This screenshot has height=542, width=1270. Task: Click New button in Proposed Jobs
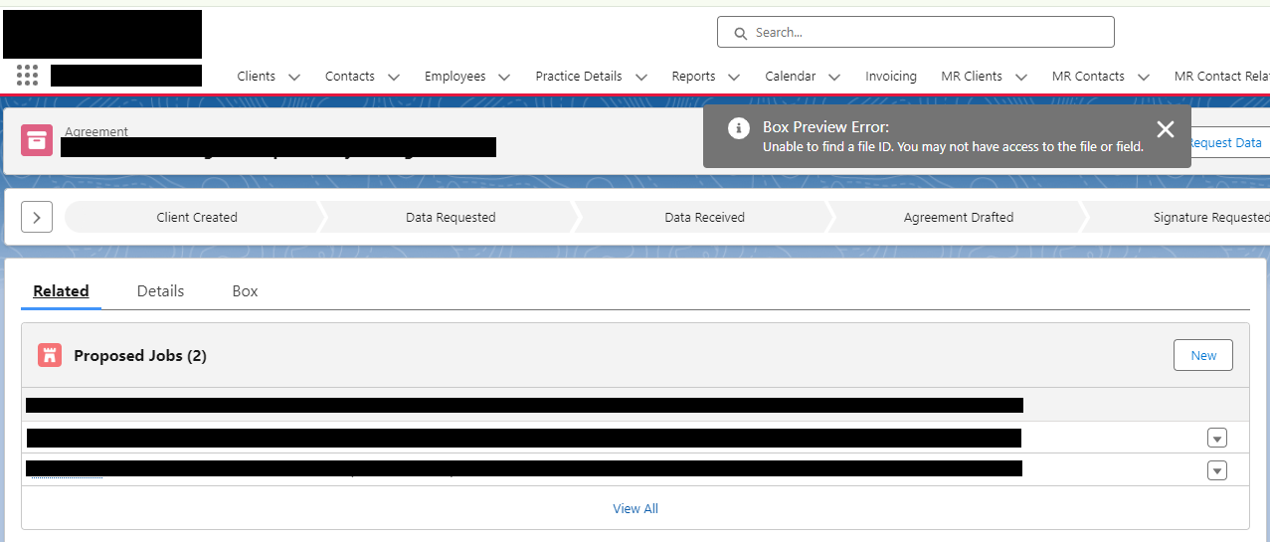click(1202, 355)
